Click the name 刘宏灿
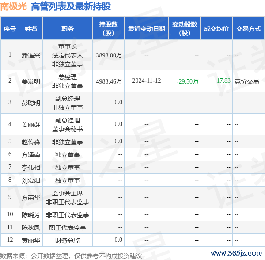This screenshot has height=260, width=265. click(x=31, y=180)
